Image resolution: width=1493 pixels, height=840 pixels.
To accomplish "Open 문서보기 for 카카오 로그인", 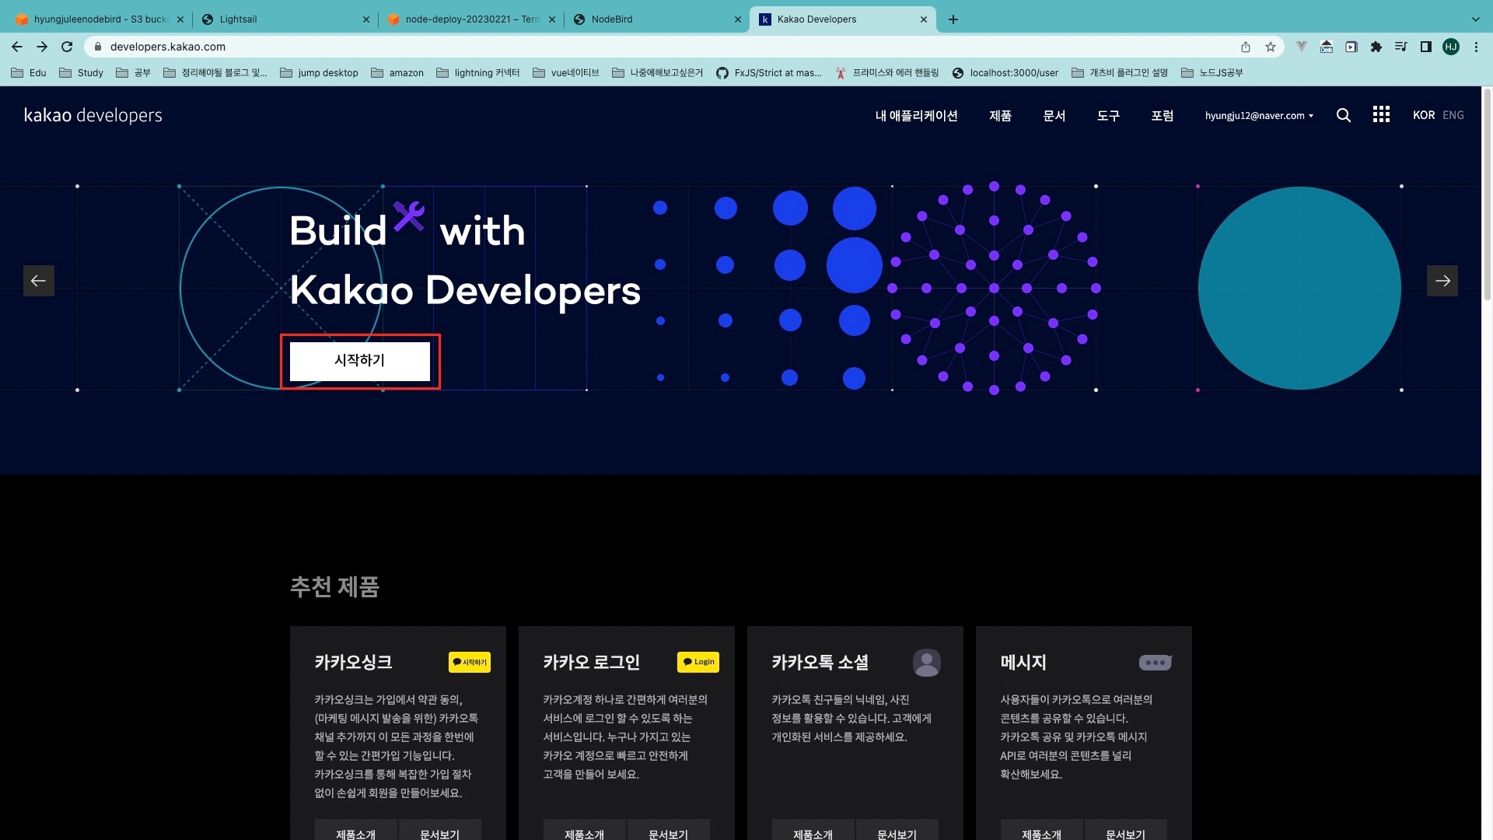I will (x=668, y=830).
